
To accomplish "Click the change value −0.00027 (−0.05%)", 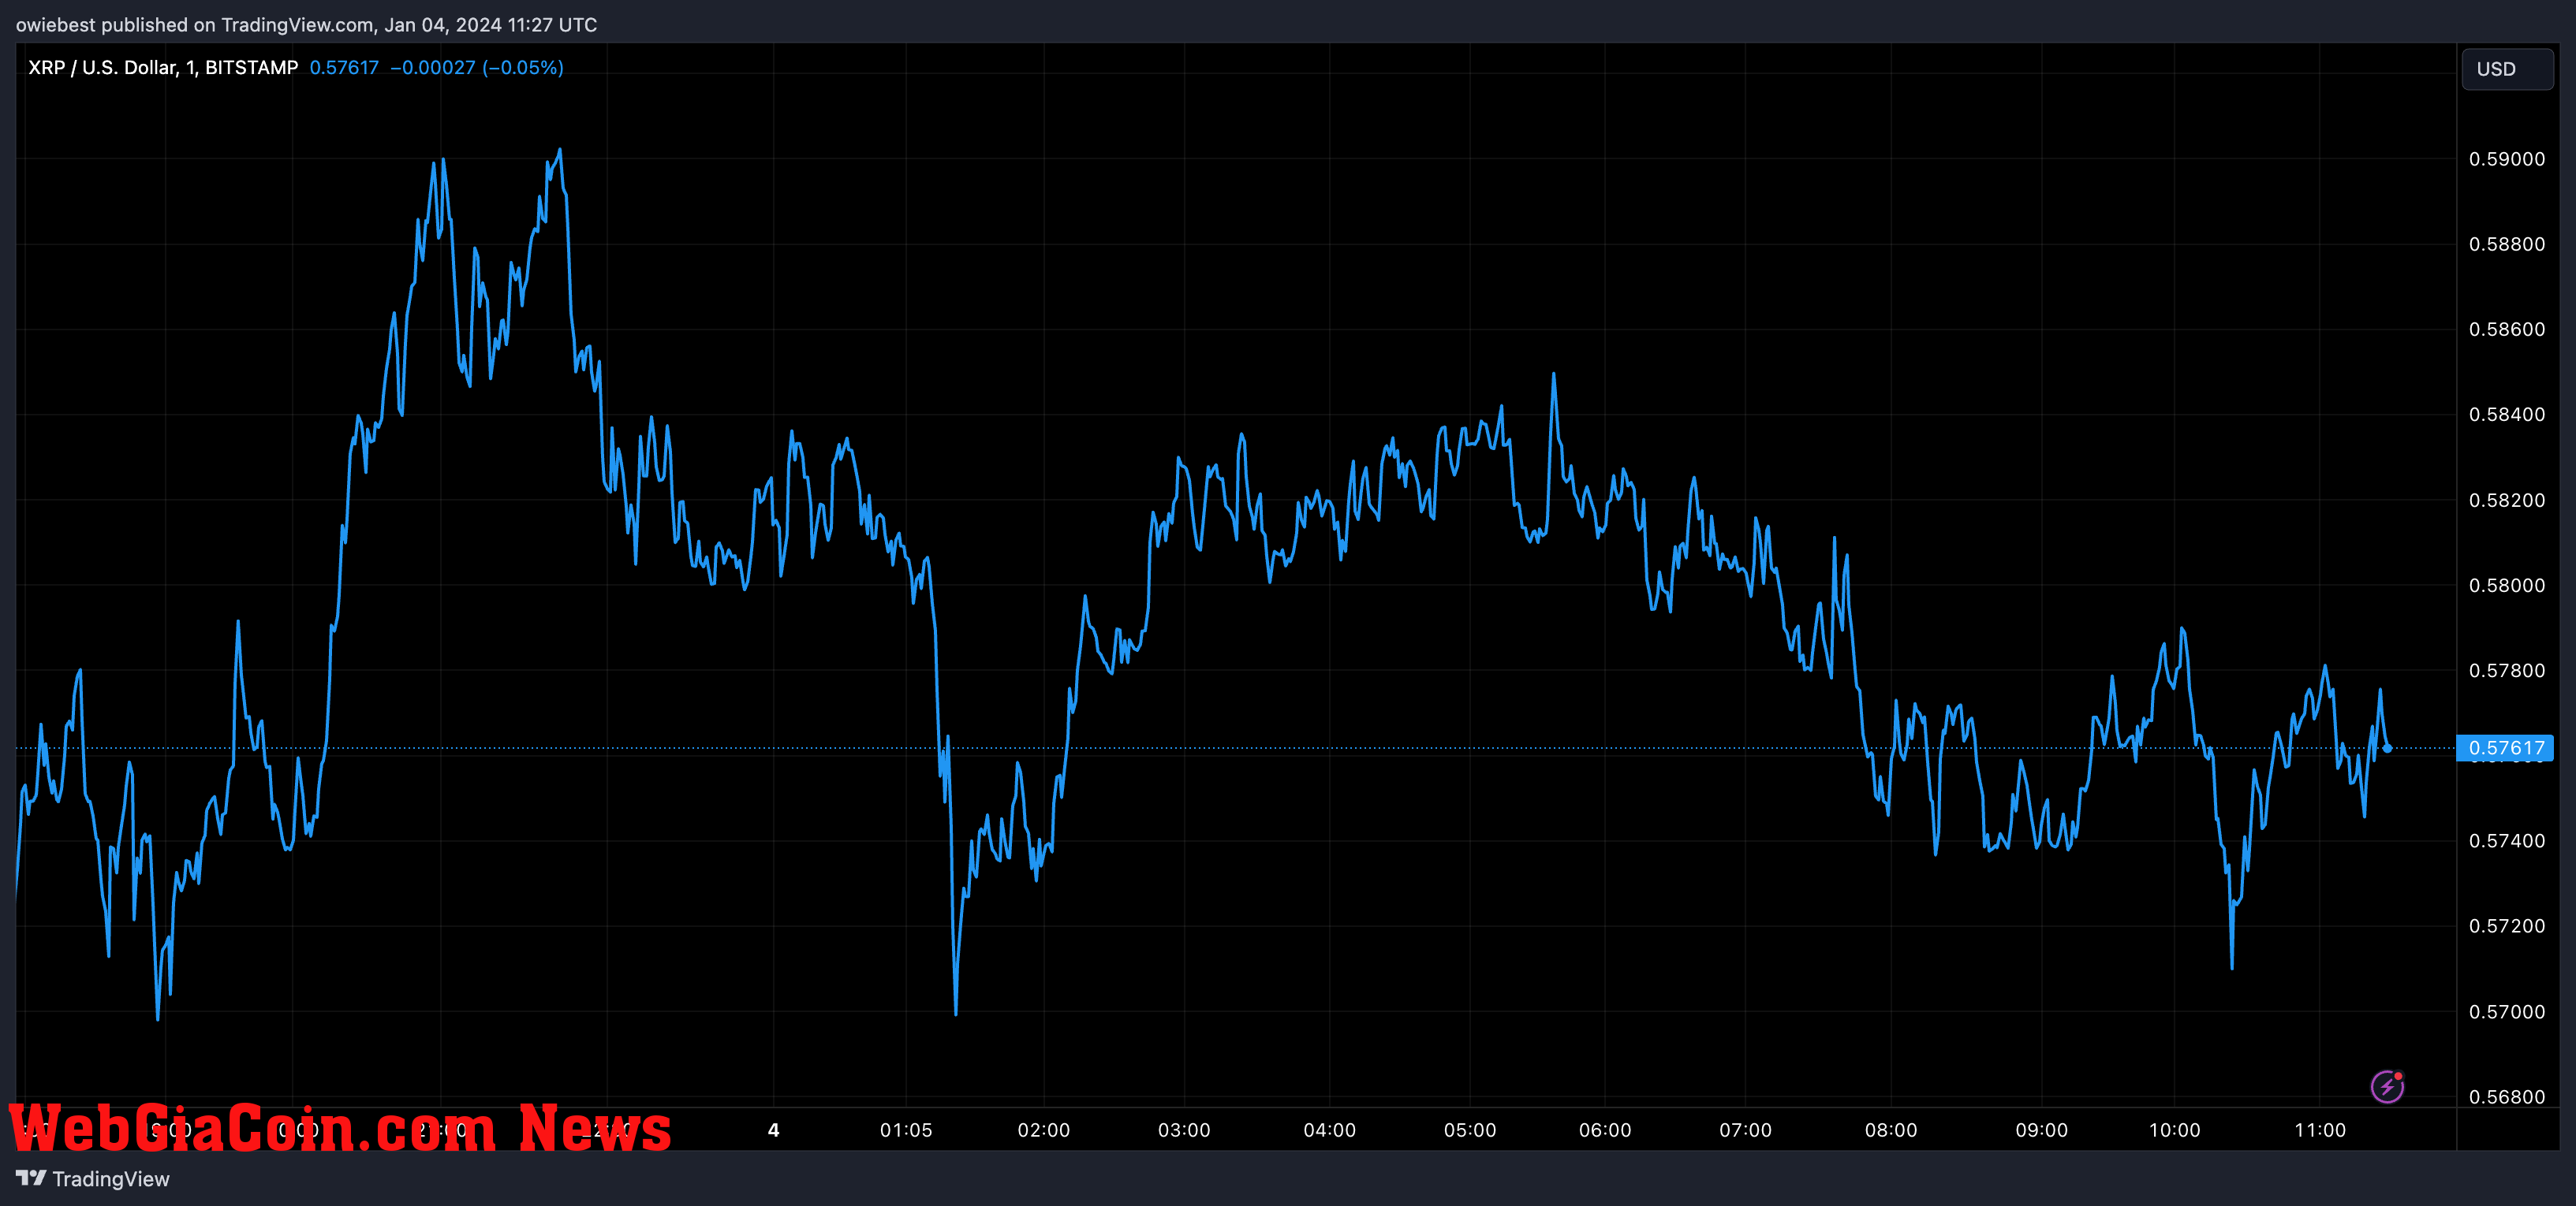I will (477, 67).
